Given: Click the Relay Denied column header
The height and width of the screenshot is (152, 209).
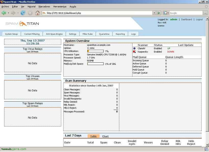Looking at the screenshot, I should click(165, 142).
